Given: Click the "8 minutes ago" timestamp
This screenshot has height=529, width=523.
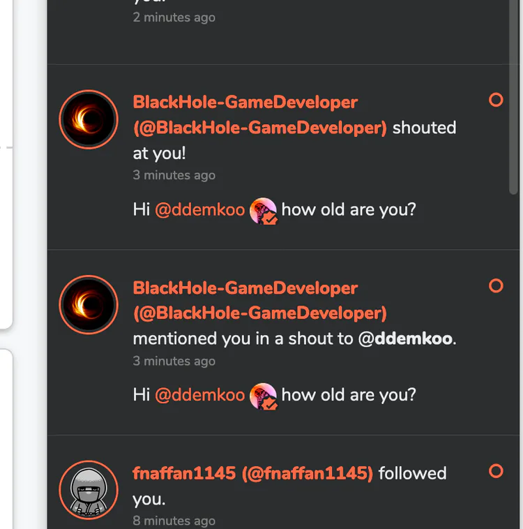Looking at the screenshot, I should coord(174,521).
